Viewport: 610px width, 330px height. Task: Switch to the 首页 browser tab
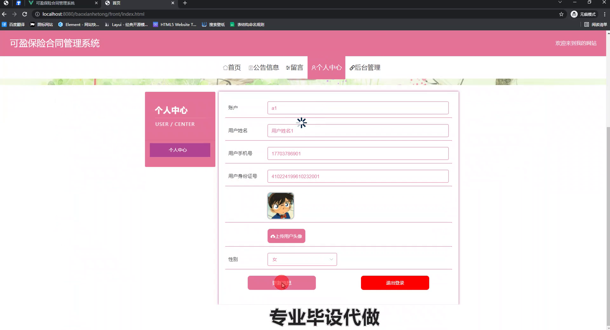(140, 3)
